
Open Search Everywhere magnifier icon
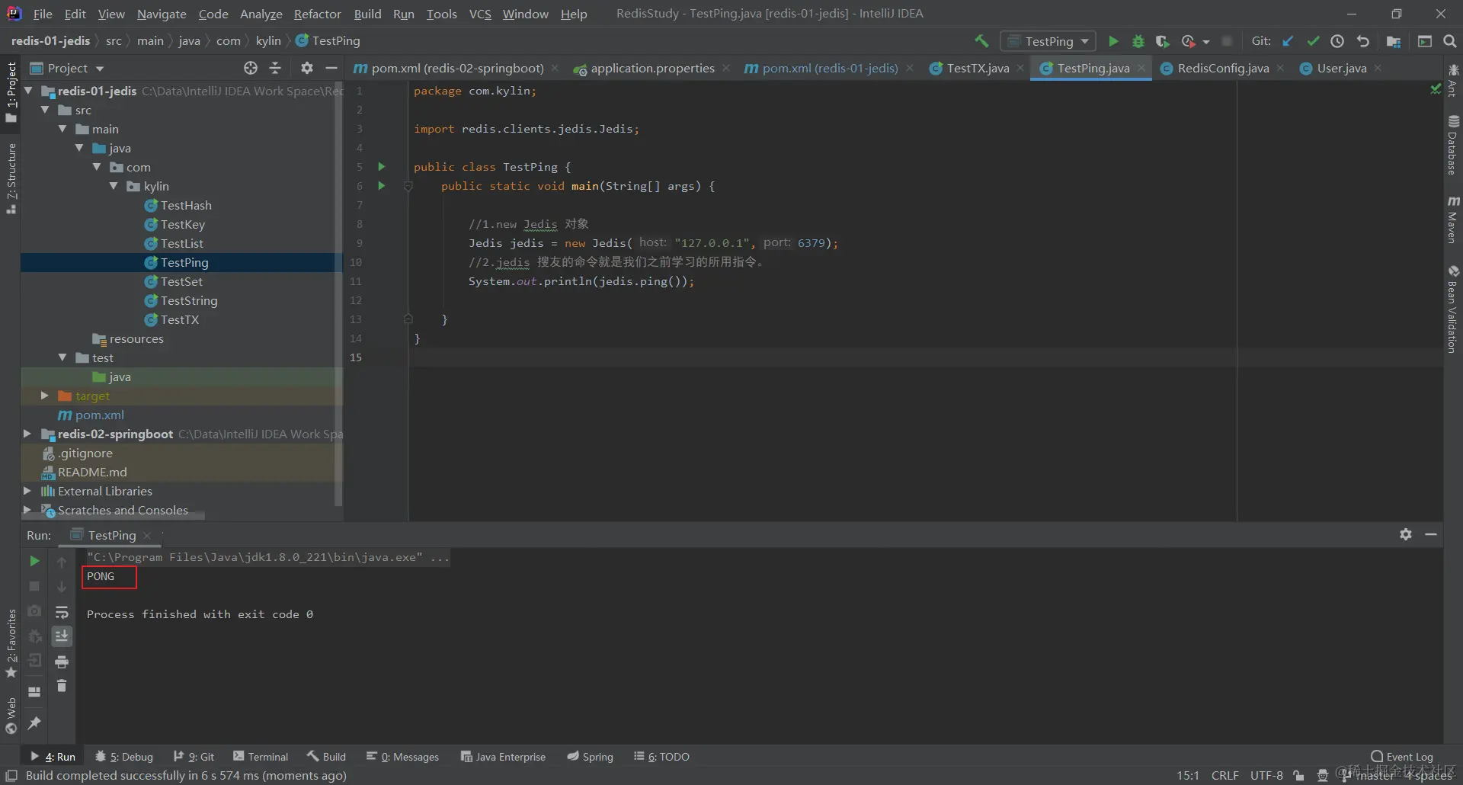click(1450, 41)
